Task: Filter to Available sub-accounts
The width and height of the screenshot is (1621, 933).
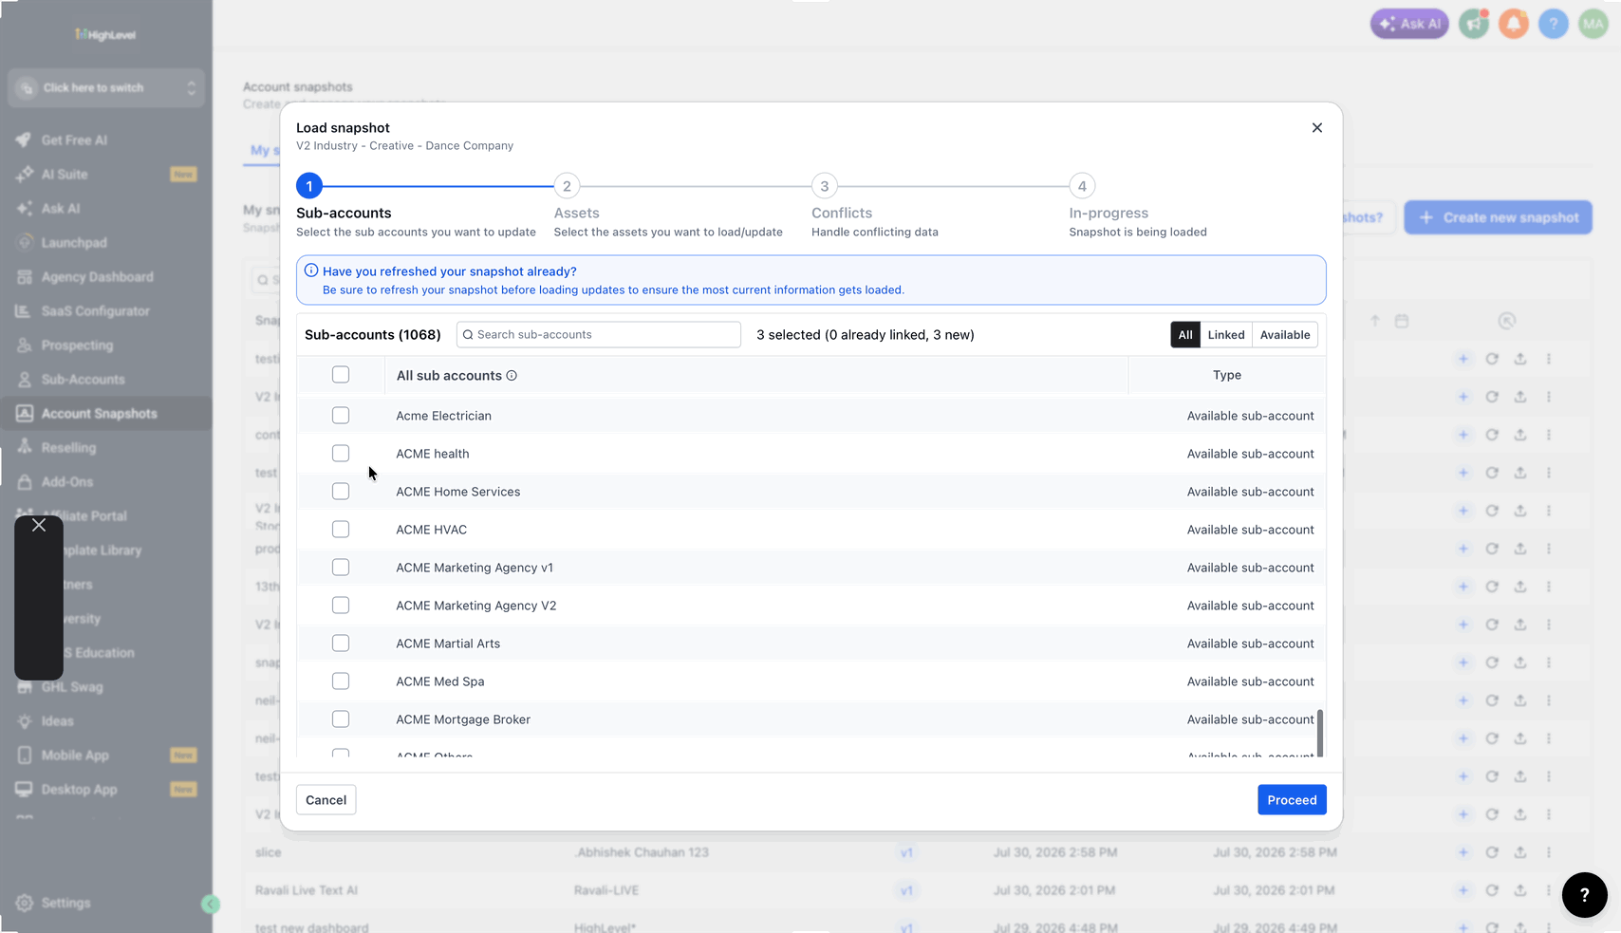Action: click(x=1285, y=335)
